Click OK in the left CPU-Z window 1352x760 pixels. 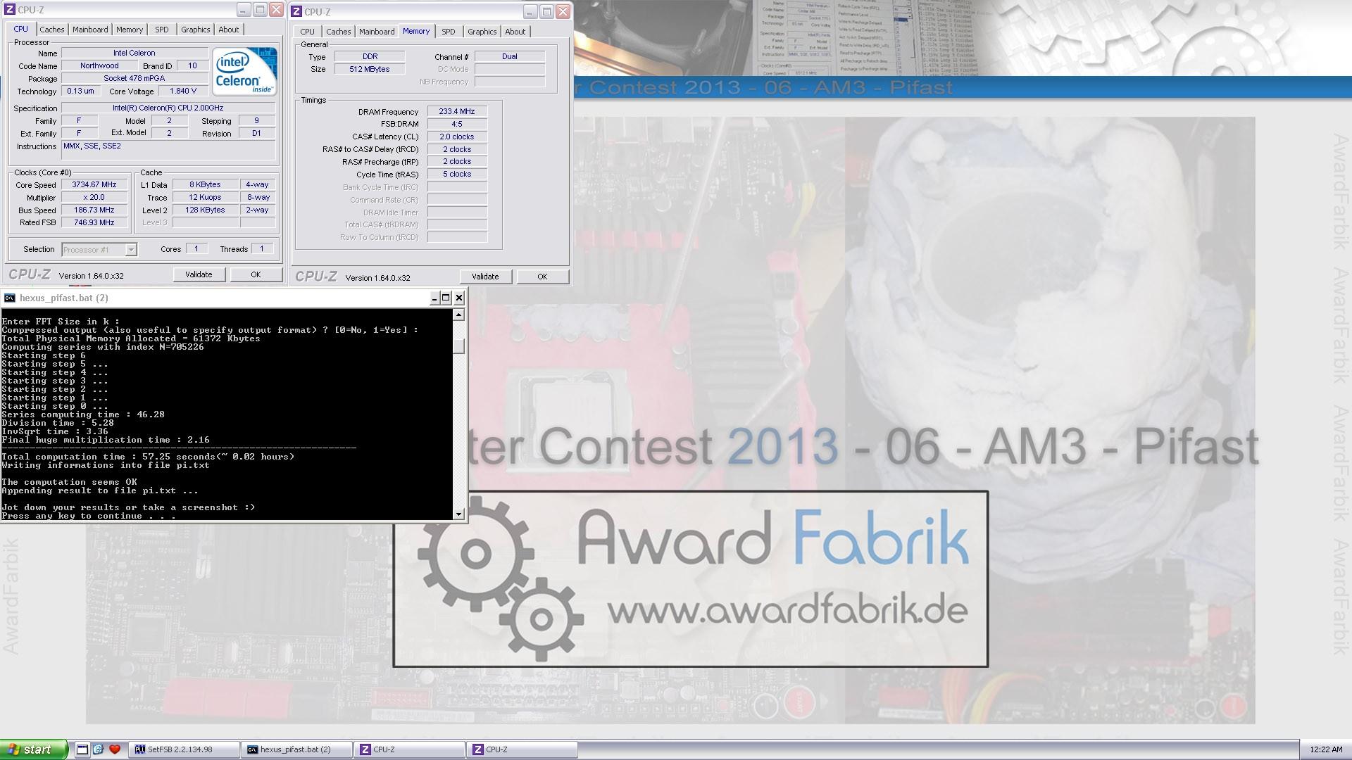click(256, 274)
